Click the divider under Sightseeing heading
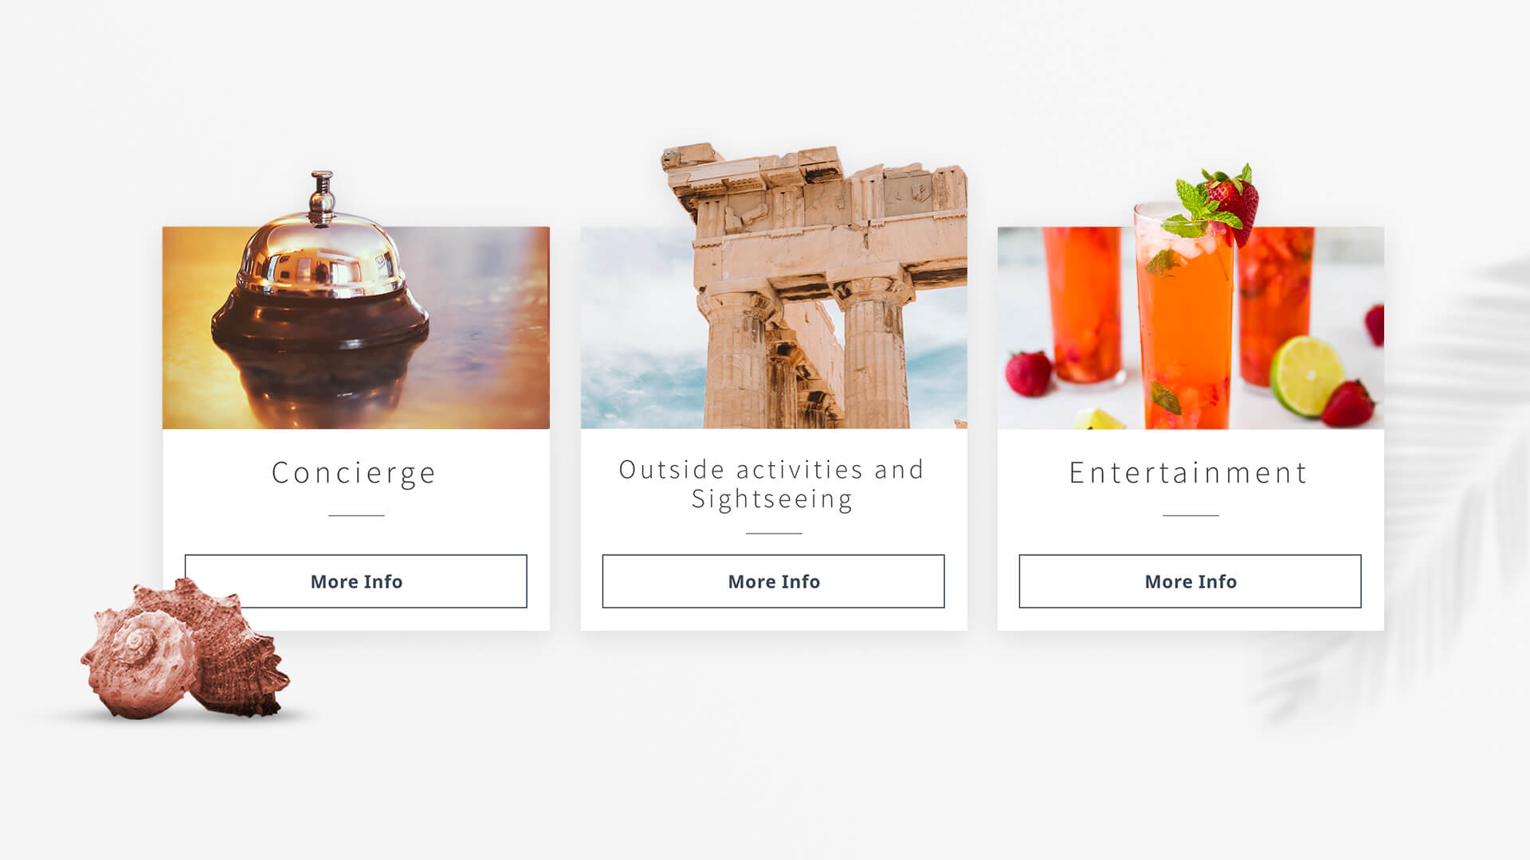 click(774, 534)
